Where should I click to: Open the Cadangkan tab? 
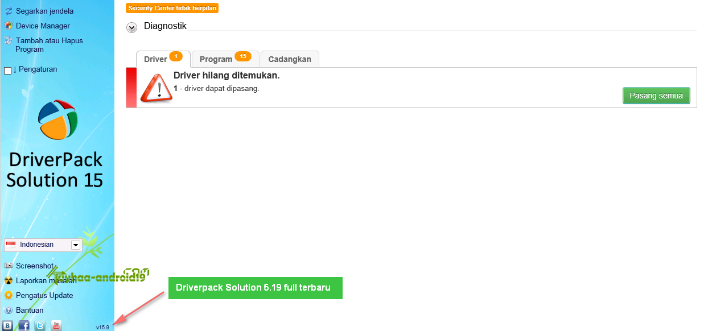click(290, 59)
